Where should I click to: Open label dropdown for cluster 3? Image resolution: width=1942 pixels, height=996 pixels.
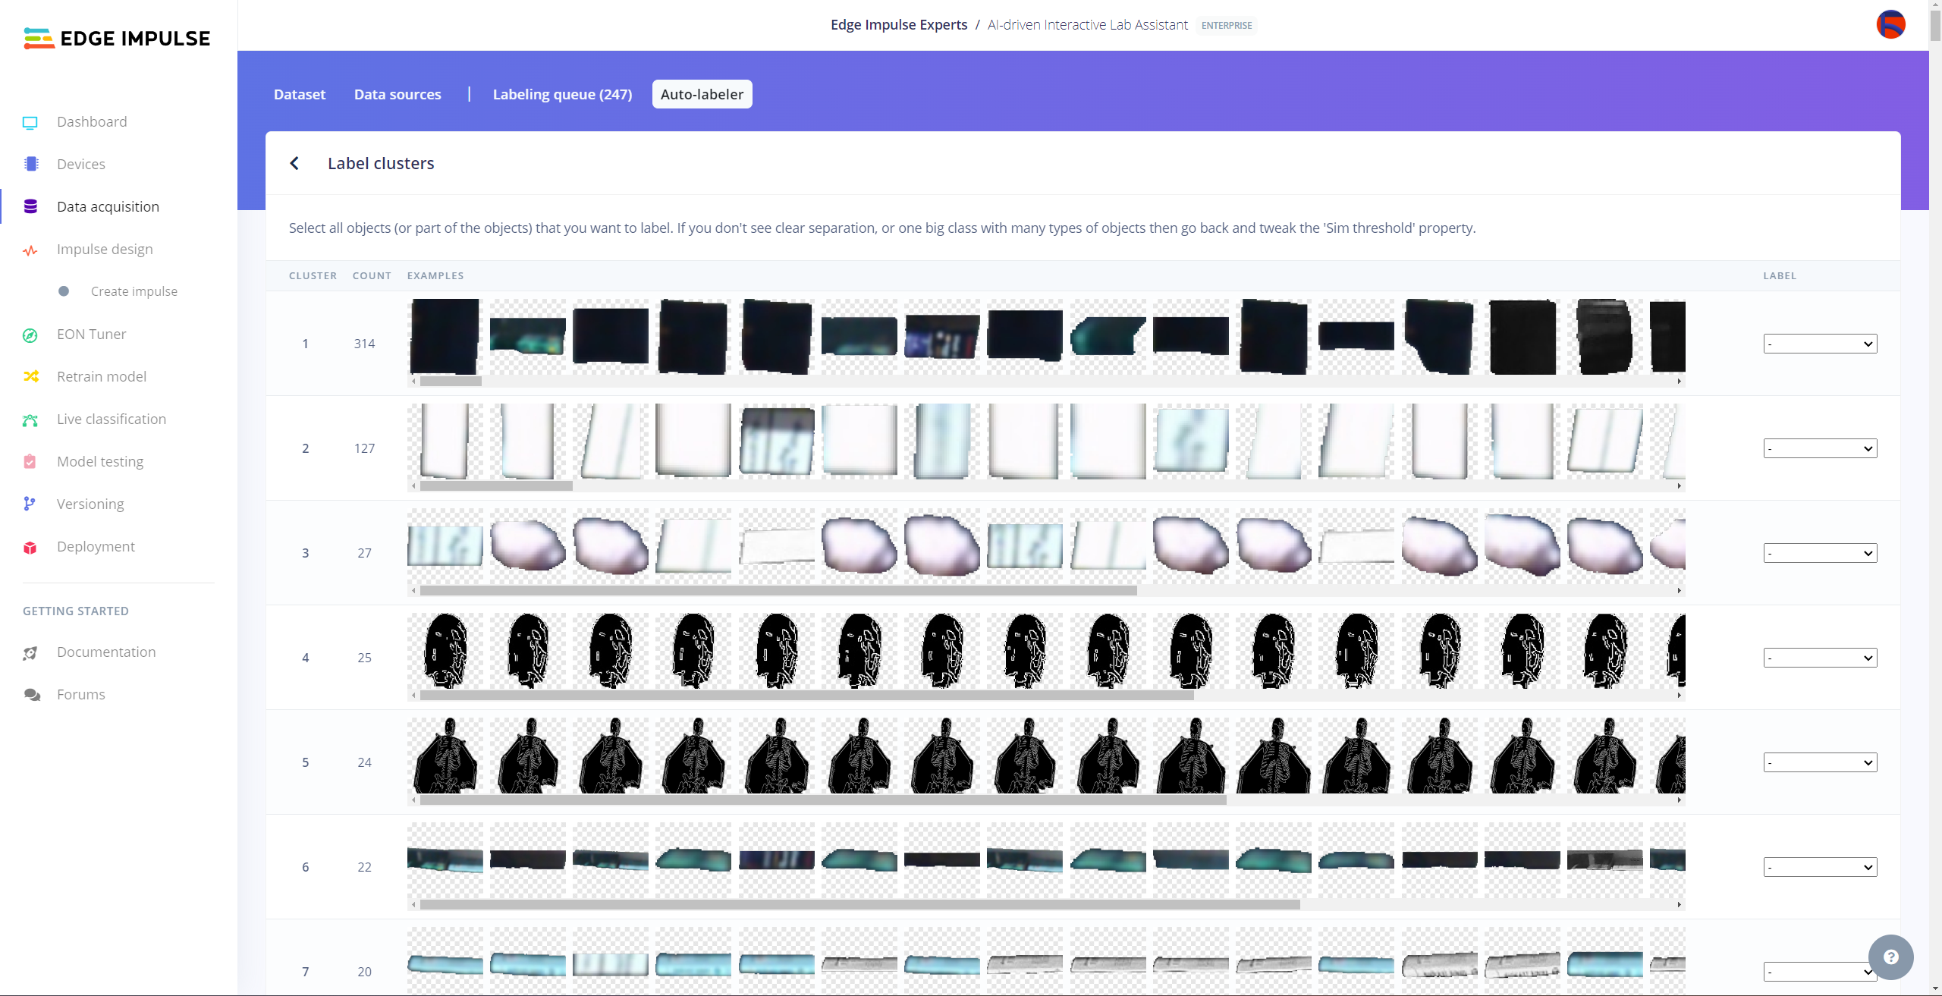pyautogui.click(x=1819, y=554)
